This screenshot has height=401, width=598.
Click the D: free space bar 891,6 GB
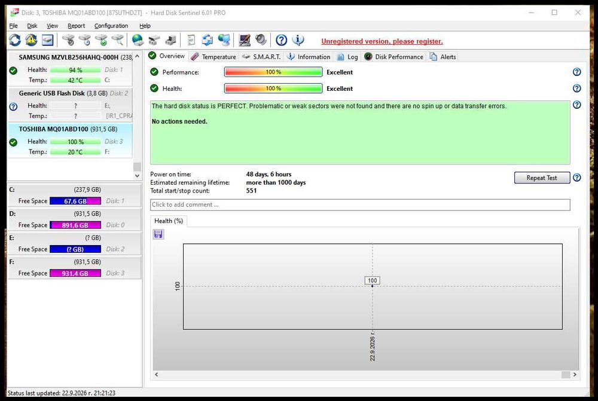point(75,225)
